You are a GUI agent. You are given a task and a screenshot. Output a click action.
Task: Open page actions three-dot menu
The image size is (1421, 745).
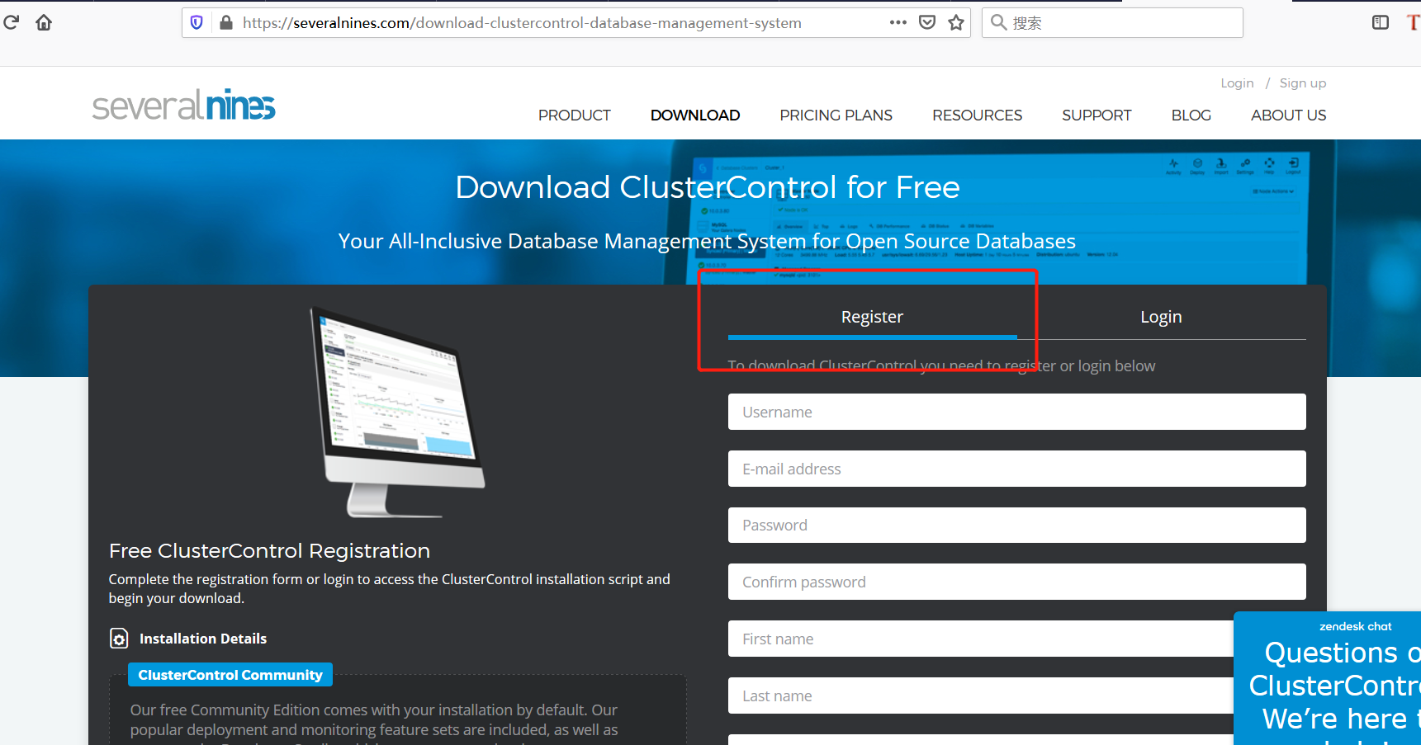point(898,22)
